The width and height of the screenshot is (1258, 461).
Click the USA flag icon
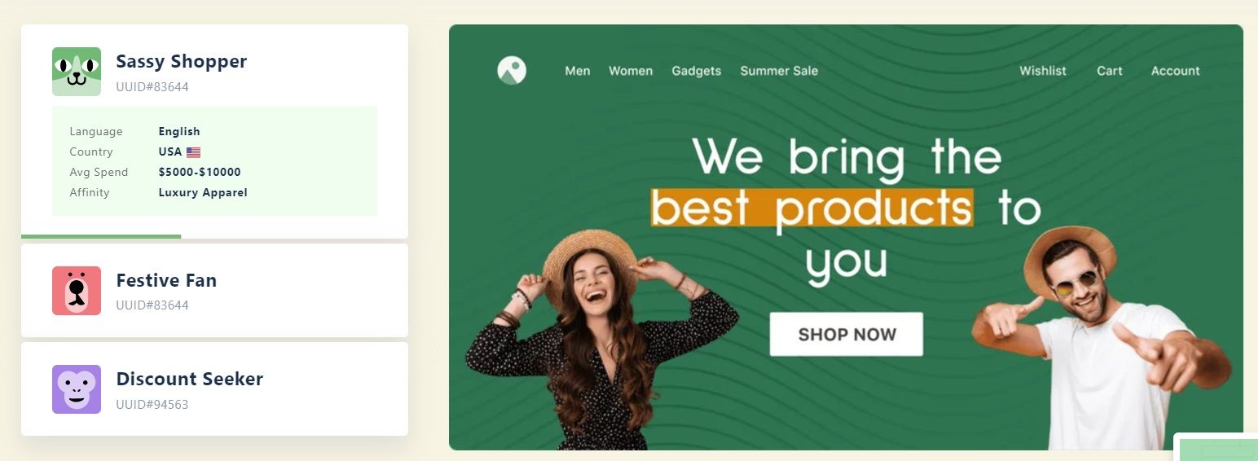pos(193,152)
